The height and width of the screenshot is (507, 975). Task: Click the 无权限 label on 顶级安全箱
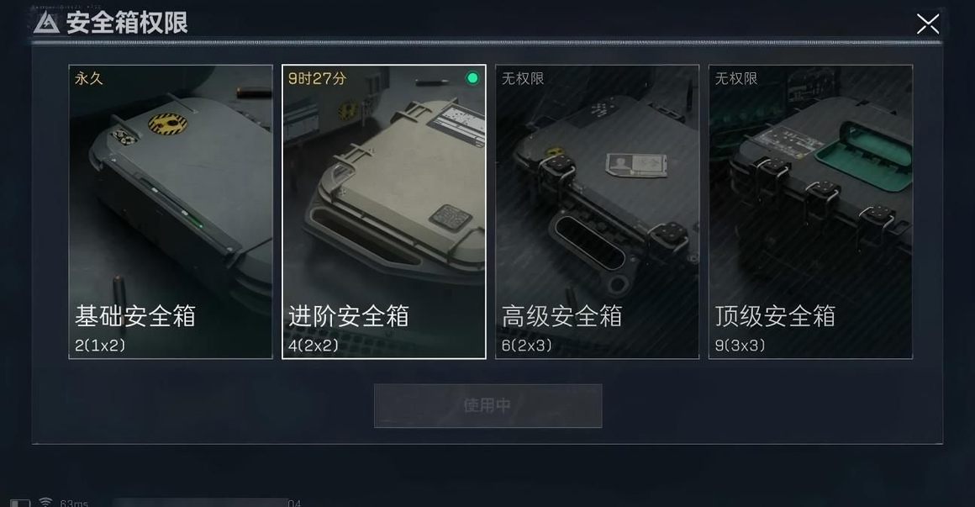point(736,78)
